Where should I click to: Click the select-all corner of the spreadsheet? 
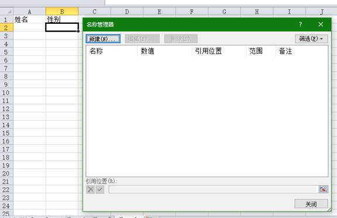pos(6,11)
